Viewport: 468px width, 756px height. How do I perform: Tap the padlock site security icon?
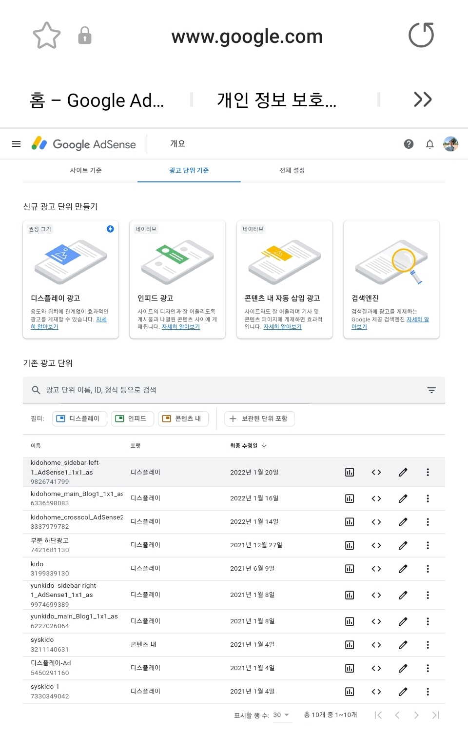tap(85, 36)
